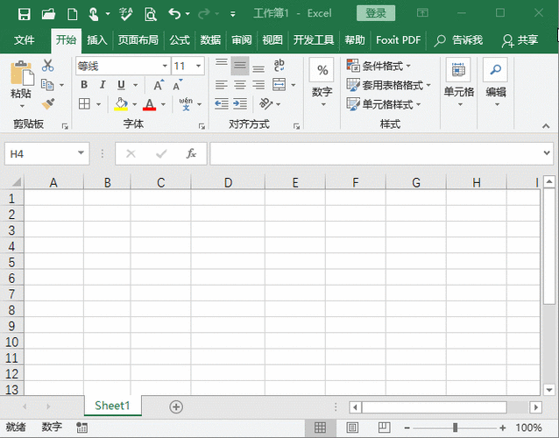Increase indent in alignment group
Viewport: 559px width, 438px height.
[240, 104]
